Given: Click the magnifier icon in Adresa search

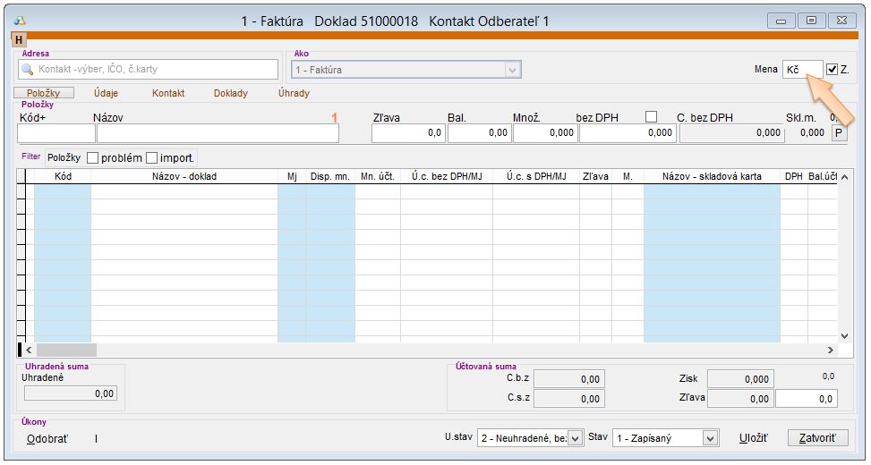Looking at the screenshot, I should tap(28, 69).
